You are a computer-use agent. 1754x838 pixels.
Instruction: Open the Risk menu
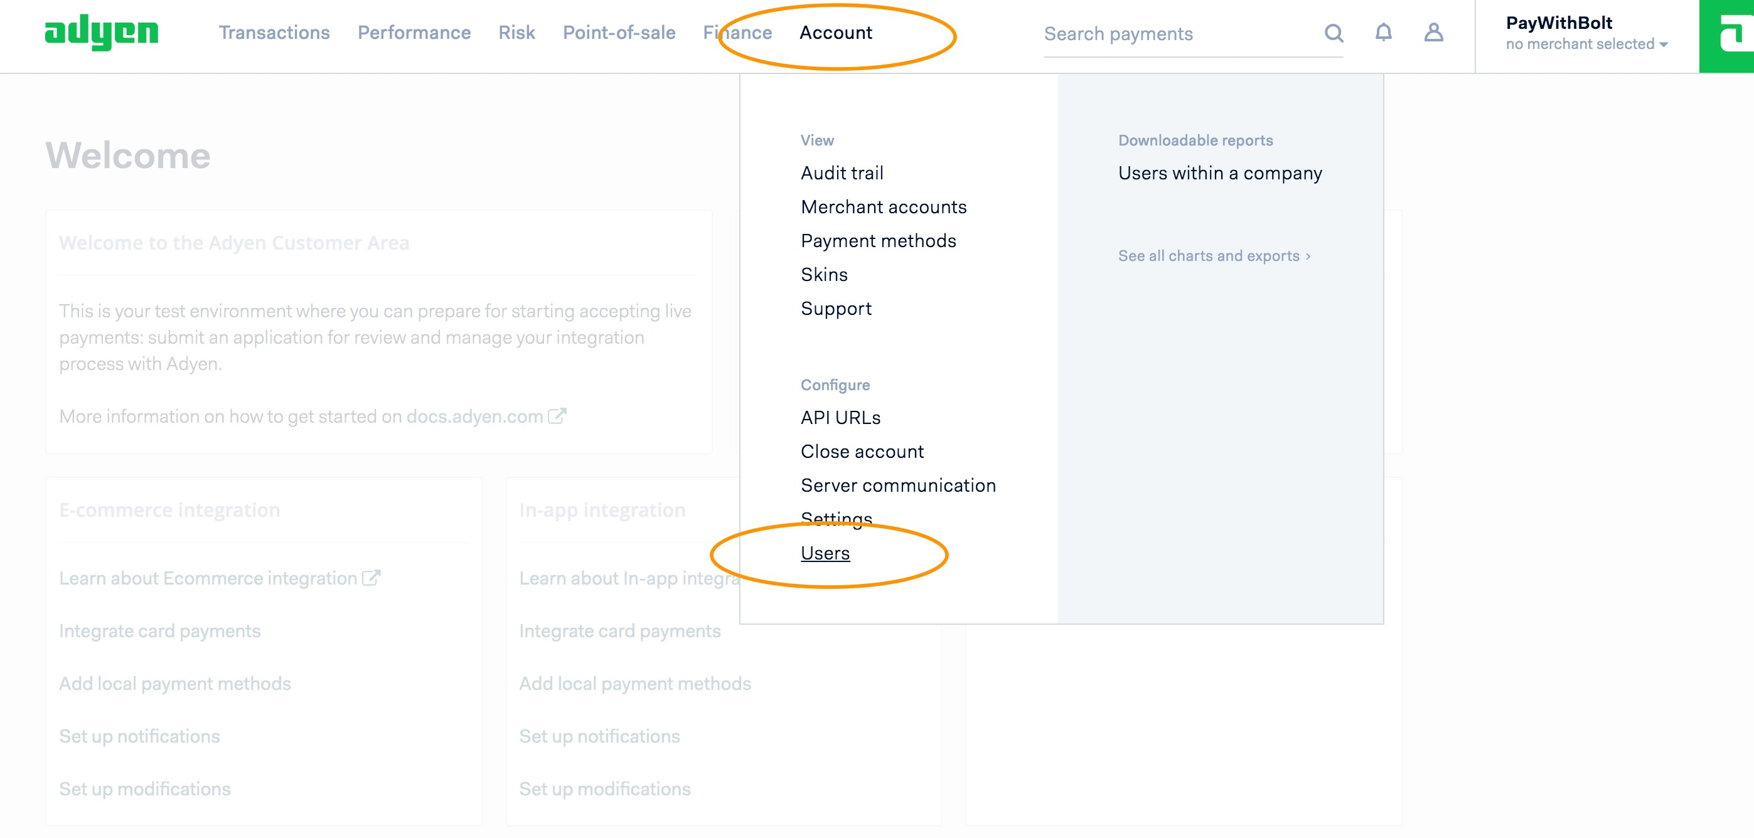[516, 33]
